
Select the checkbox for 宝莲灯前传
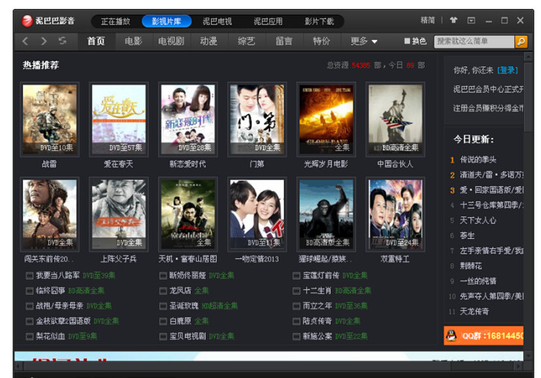click(296, 276)
